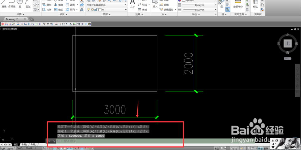Open the lineweight ByLayer dropdown
This screenshot has width=301, height=150.
click(x=199, y=5)
